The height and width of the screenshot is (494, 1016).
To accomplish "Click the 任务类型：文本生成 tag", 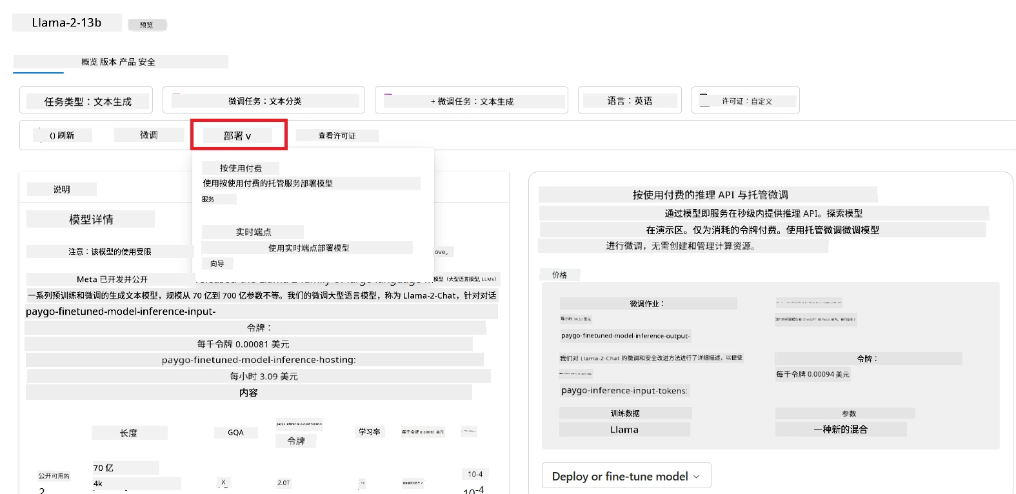I will point(86,101).
